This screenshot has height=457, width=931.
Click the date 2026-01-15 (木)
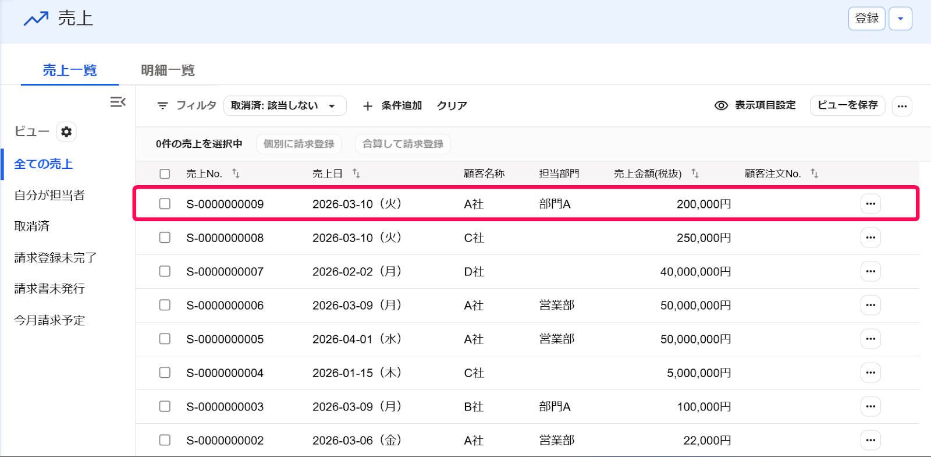click(x=357, y=373)
